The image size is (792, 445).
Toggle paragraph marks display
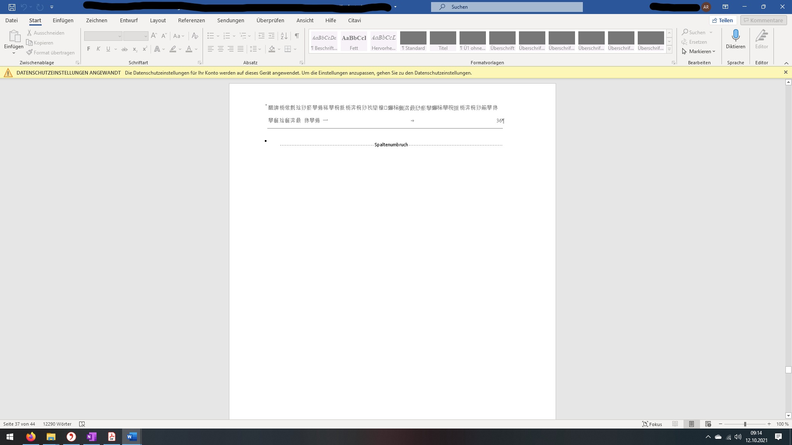click(297, 36)
